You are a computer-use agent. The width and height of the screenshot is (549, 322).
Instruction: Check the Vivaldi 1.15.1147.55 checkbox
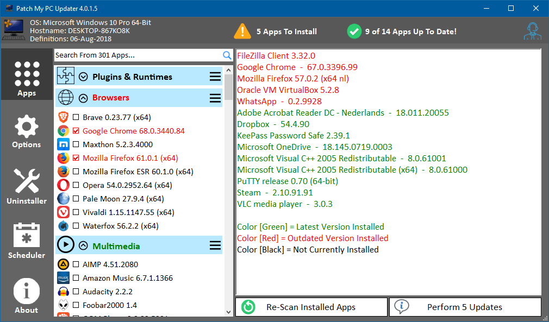tap(76, 212)
